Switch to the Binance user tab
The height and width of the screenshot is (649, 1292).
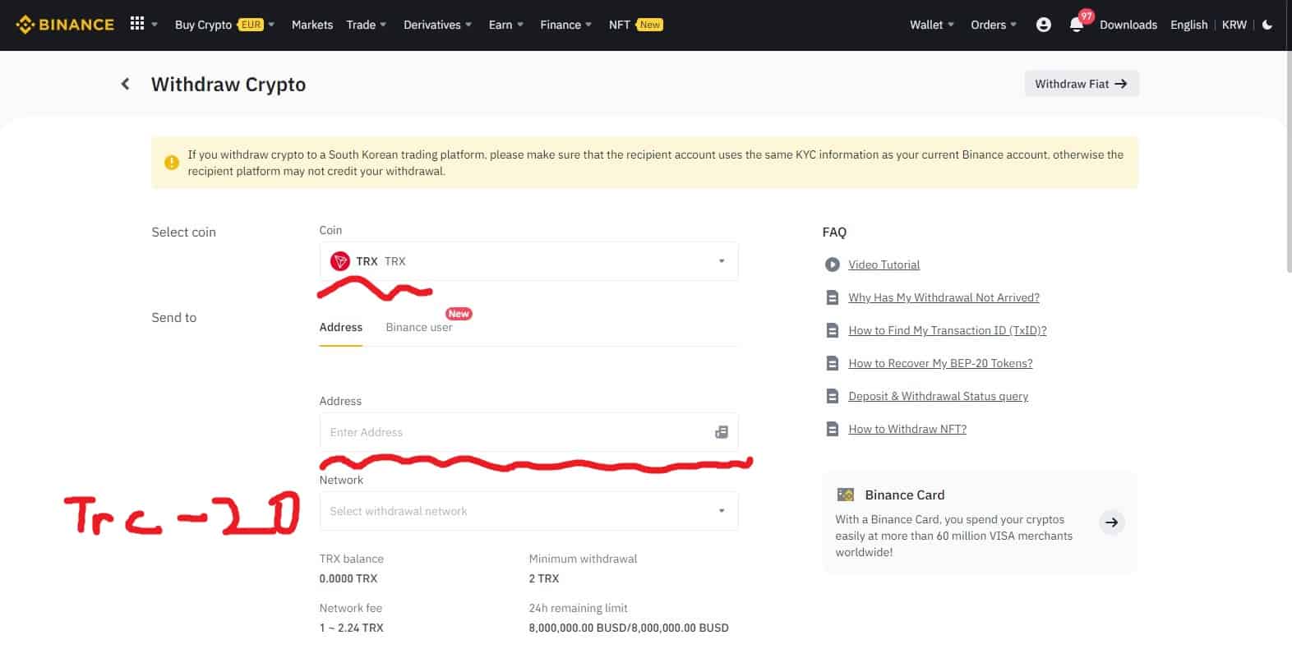pos(418,327)
